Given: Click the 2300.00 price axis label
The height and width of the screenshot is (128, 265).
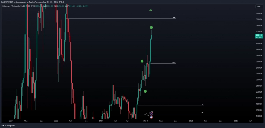Looking at the screenshot, I should [x=259, y=74].
